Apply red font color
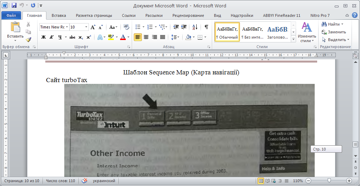The height and width of the screenshot is (186, 360). [123, 37]
